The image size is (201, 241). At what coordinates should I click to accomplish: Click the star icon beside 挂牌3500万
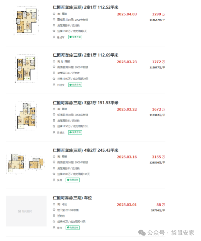click(54, 174)
